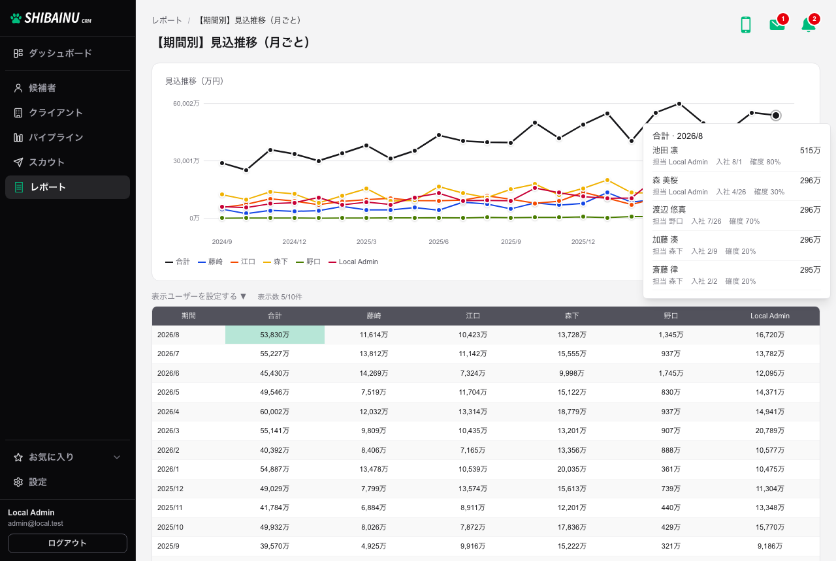Image resolution: width=836 pixels, height=561 pixels.
Task: Open the mail inbox with 1 badge
Action: click(x=777, y=25)
